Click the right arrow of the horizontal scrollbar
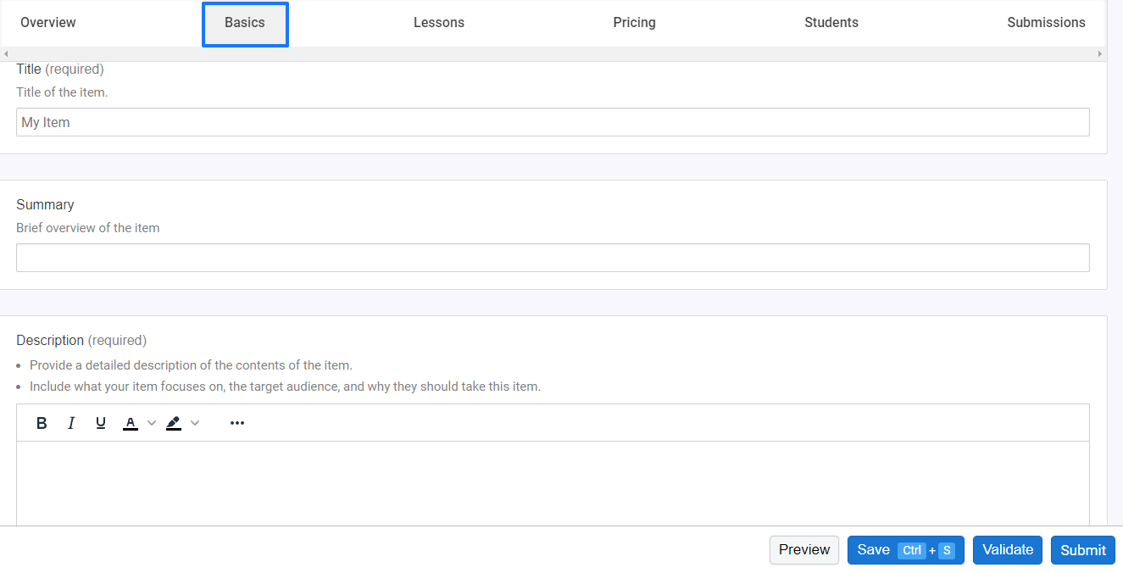 click(x=1101, y=53)
